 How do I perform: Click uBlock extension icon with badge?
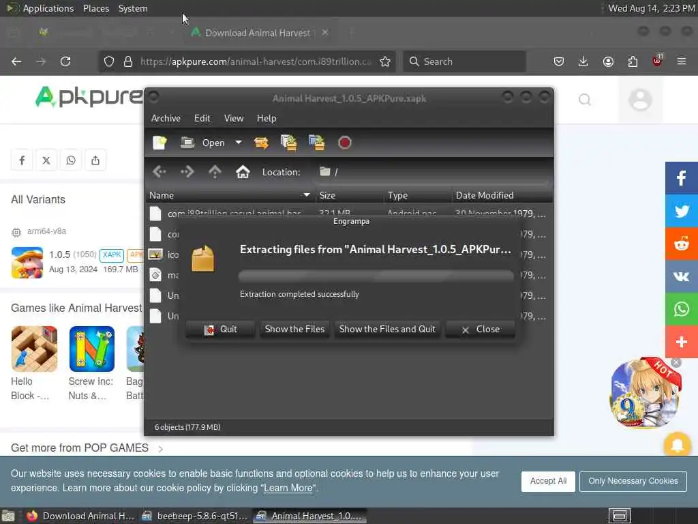point(658,61)
